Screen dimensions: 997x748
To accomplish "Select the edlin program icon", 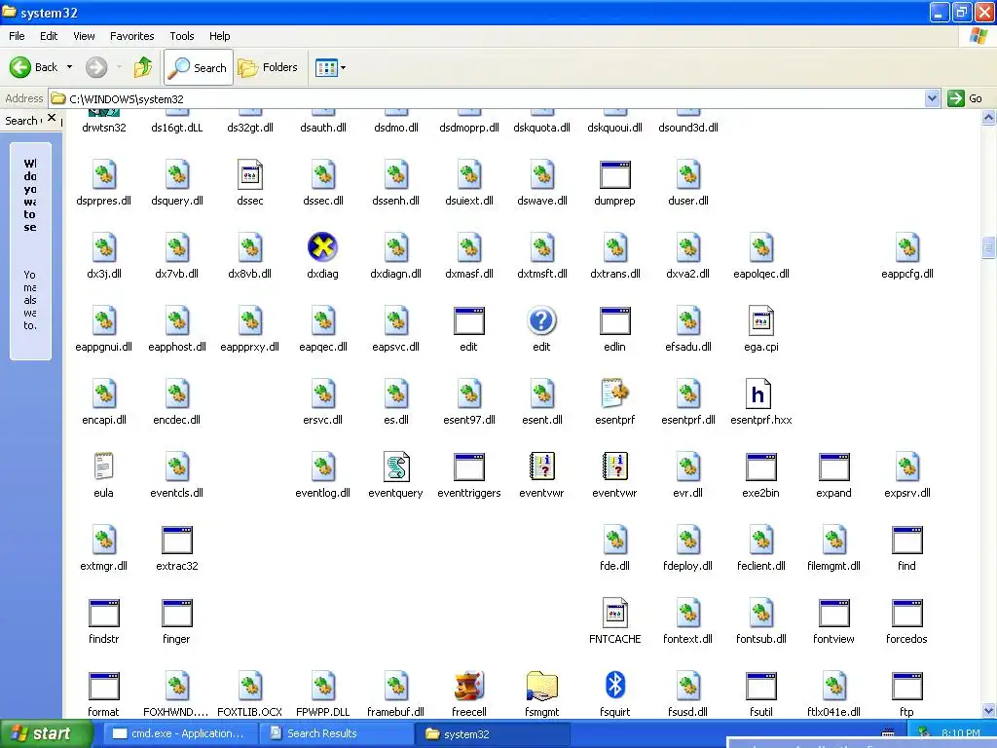I will (615, 321).
